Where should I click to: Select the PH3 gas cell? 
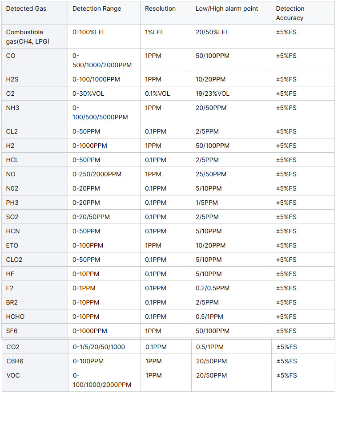35,203
